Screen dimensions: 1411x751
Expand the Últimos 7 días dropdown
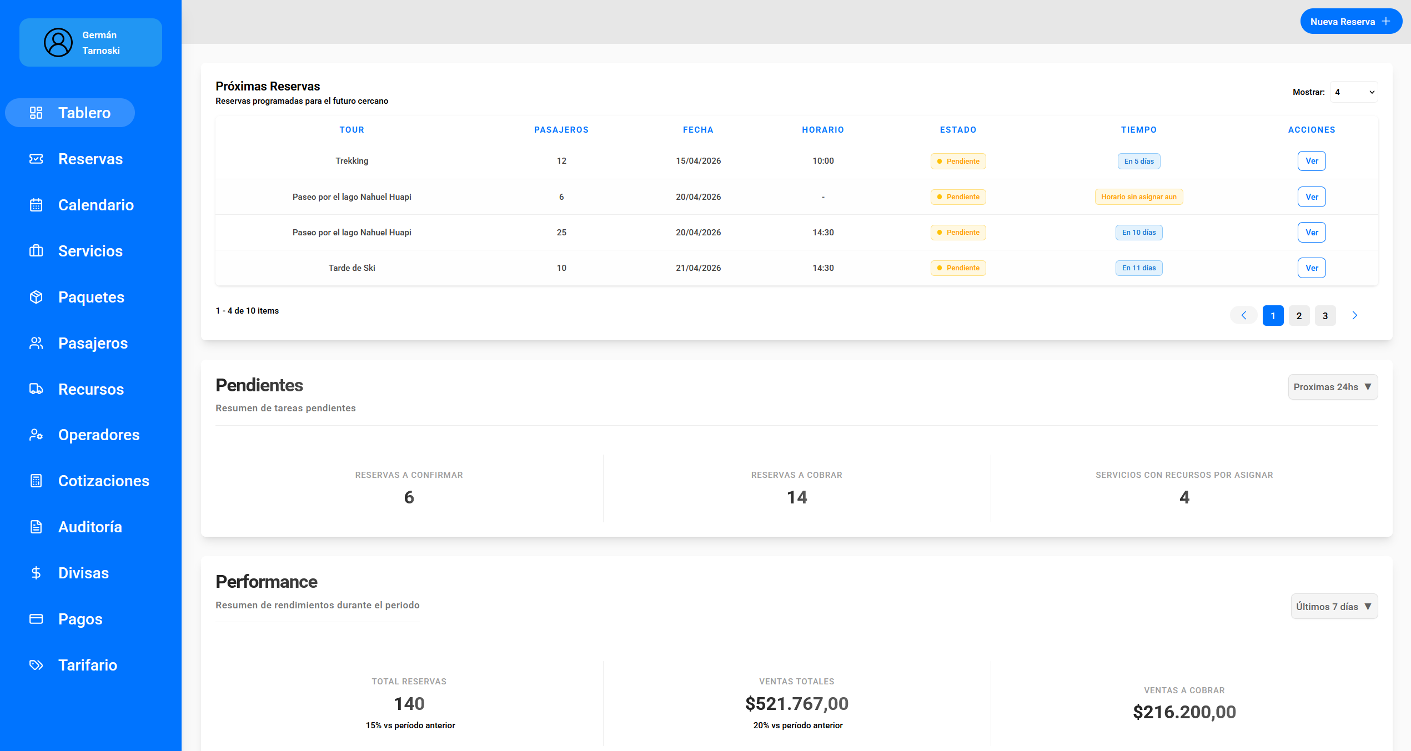click(x=1334, y=606)
